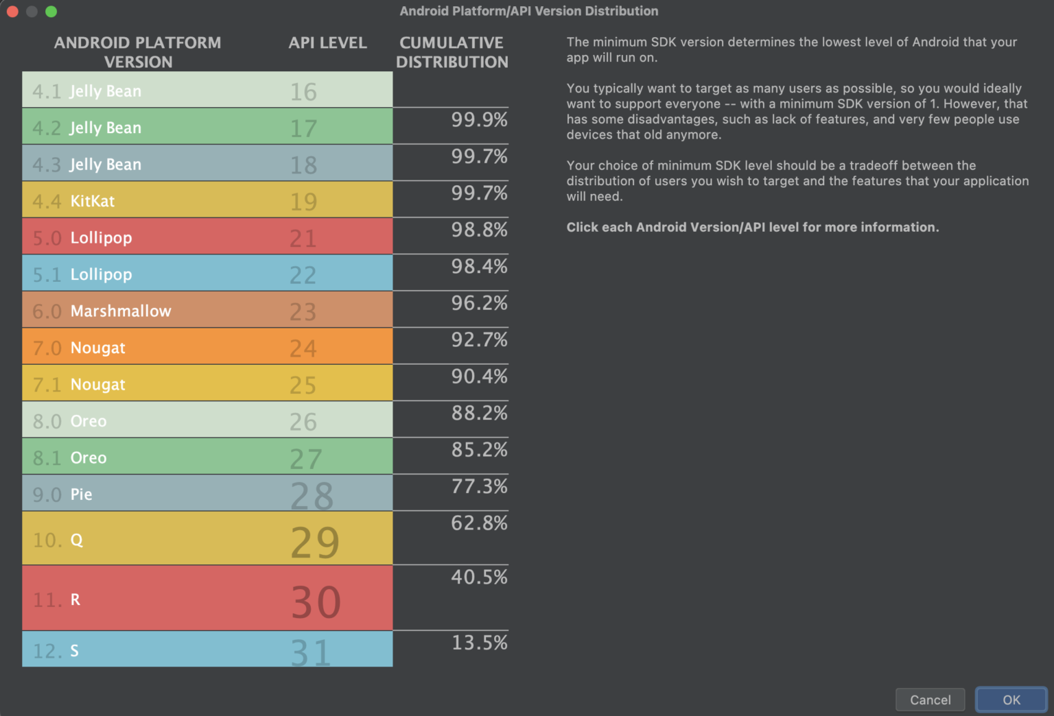Viewport: 1054px width, 716px height.
Task: Select the Android 12 S row
Action: tap(207, 649)
